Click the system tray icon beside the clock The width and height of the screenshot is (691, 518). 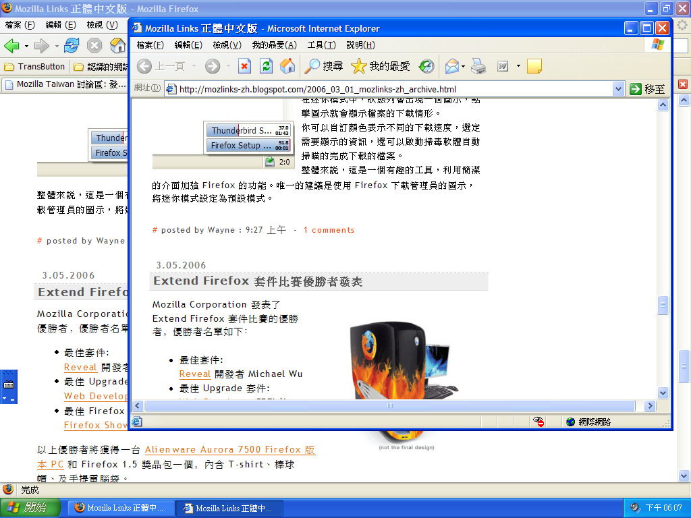634,508
